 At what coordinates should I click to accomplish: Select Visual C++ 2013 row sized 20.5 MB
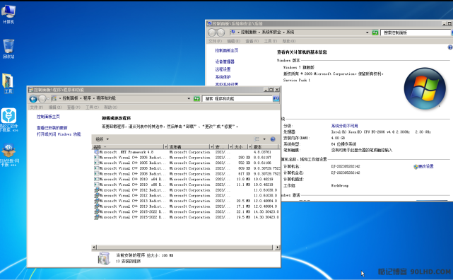187,201
